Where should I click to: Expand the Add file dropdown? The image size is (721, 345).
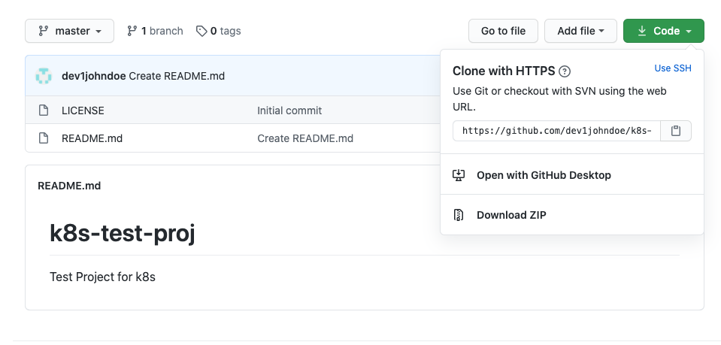580,31
